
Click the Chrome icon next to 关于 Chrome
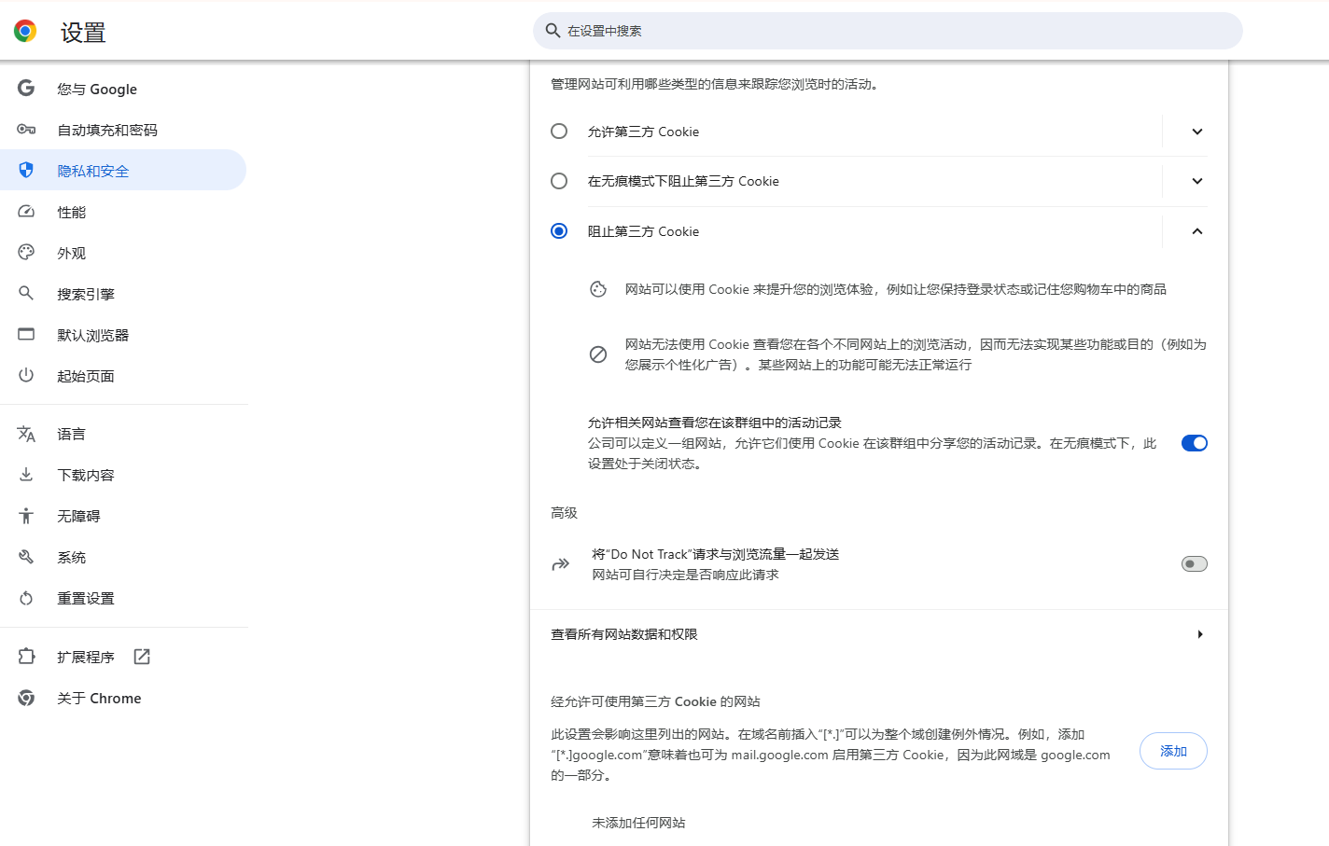[26, 698]
